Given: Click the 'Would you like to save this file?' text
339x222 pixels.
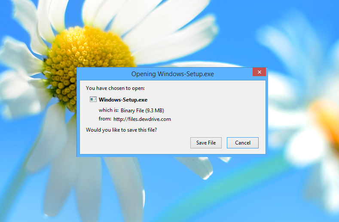Looking at the screenshot, I should click(121, 130).
